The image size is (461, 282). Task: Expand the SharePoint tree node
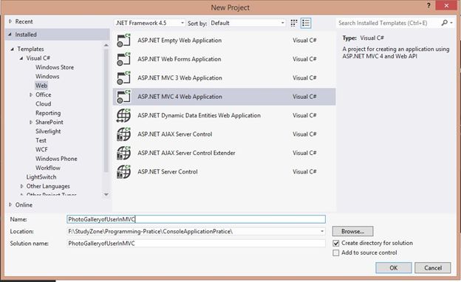[31, 123]
